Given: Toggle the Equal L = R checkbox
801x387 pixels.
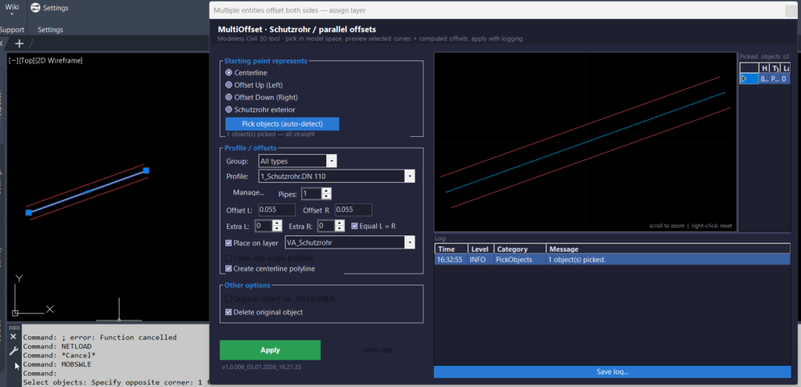Looking at the screenshot, I should 354,226.
